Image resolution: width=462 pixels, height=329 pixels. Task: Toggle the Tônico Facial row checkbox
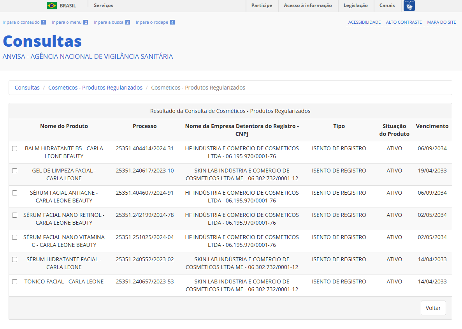click(x=15, y=281)
